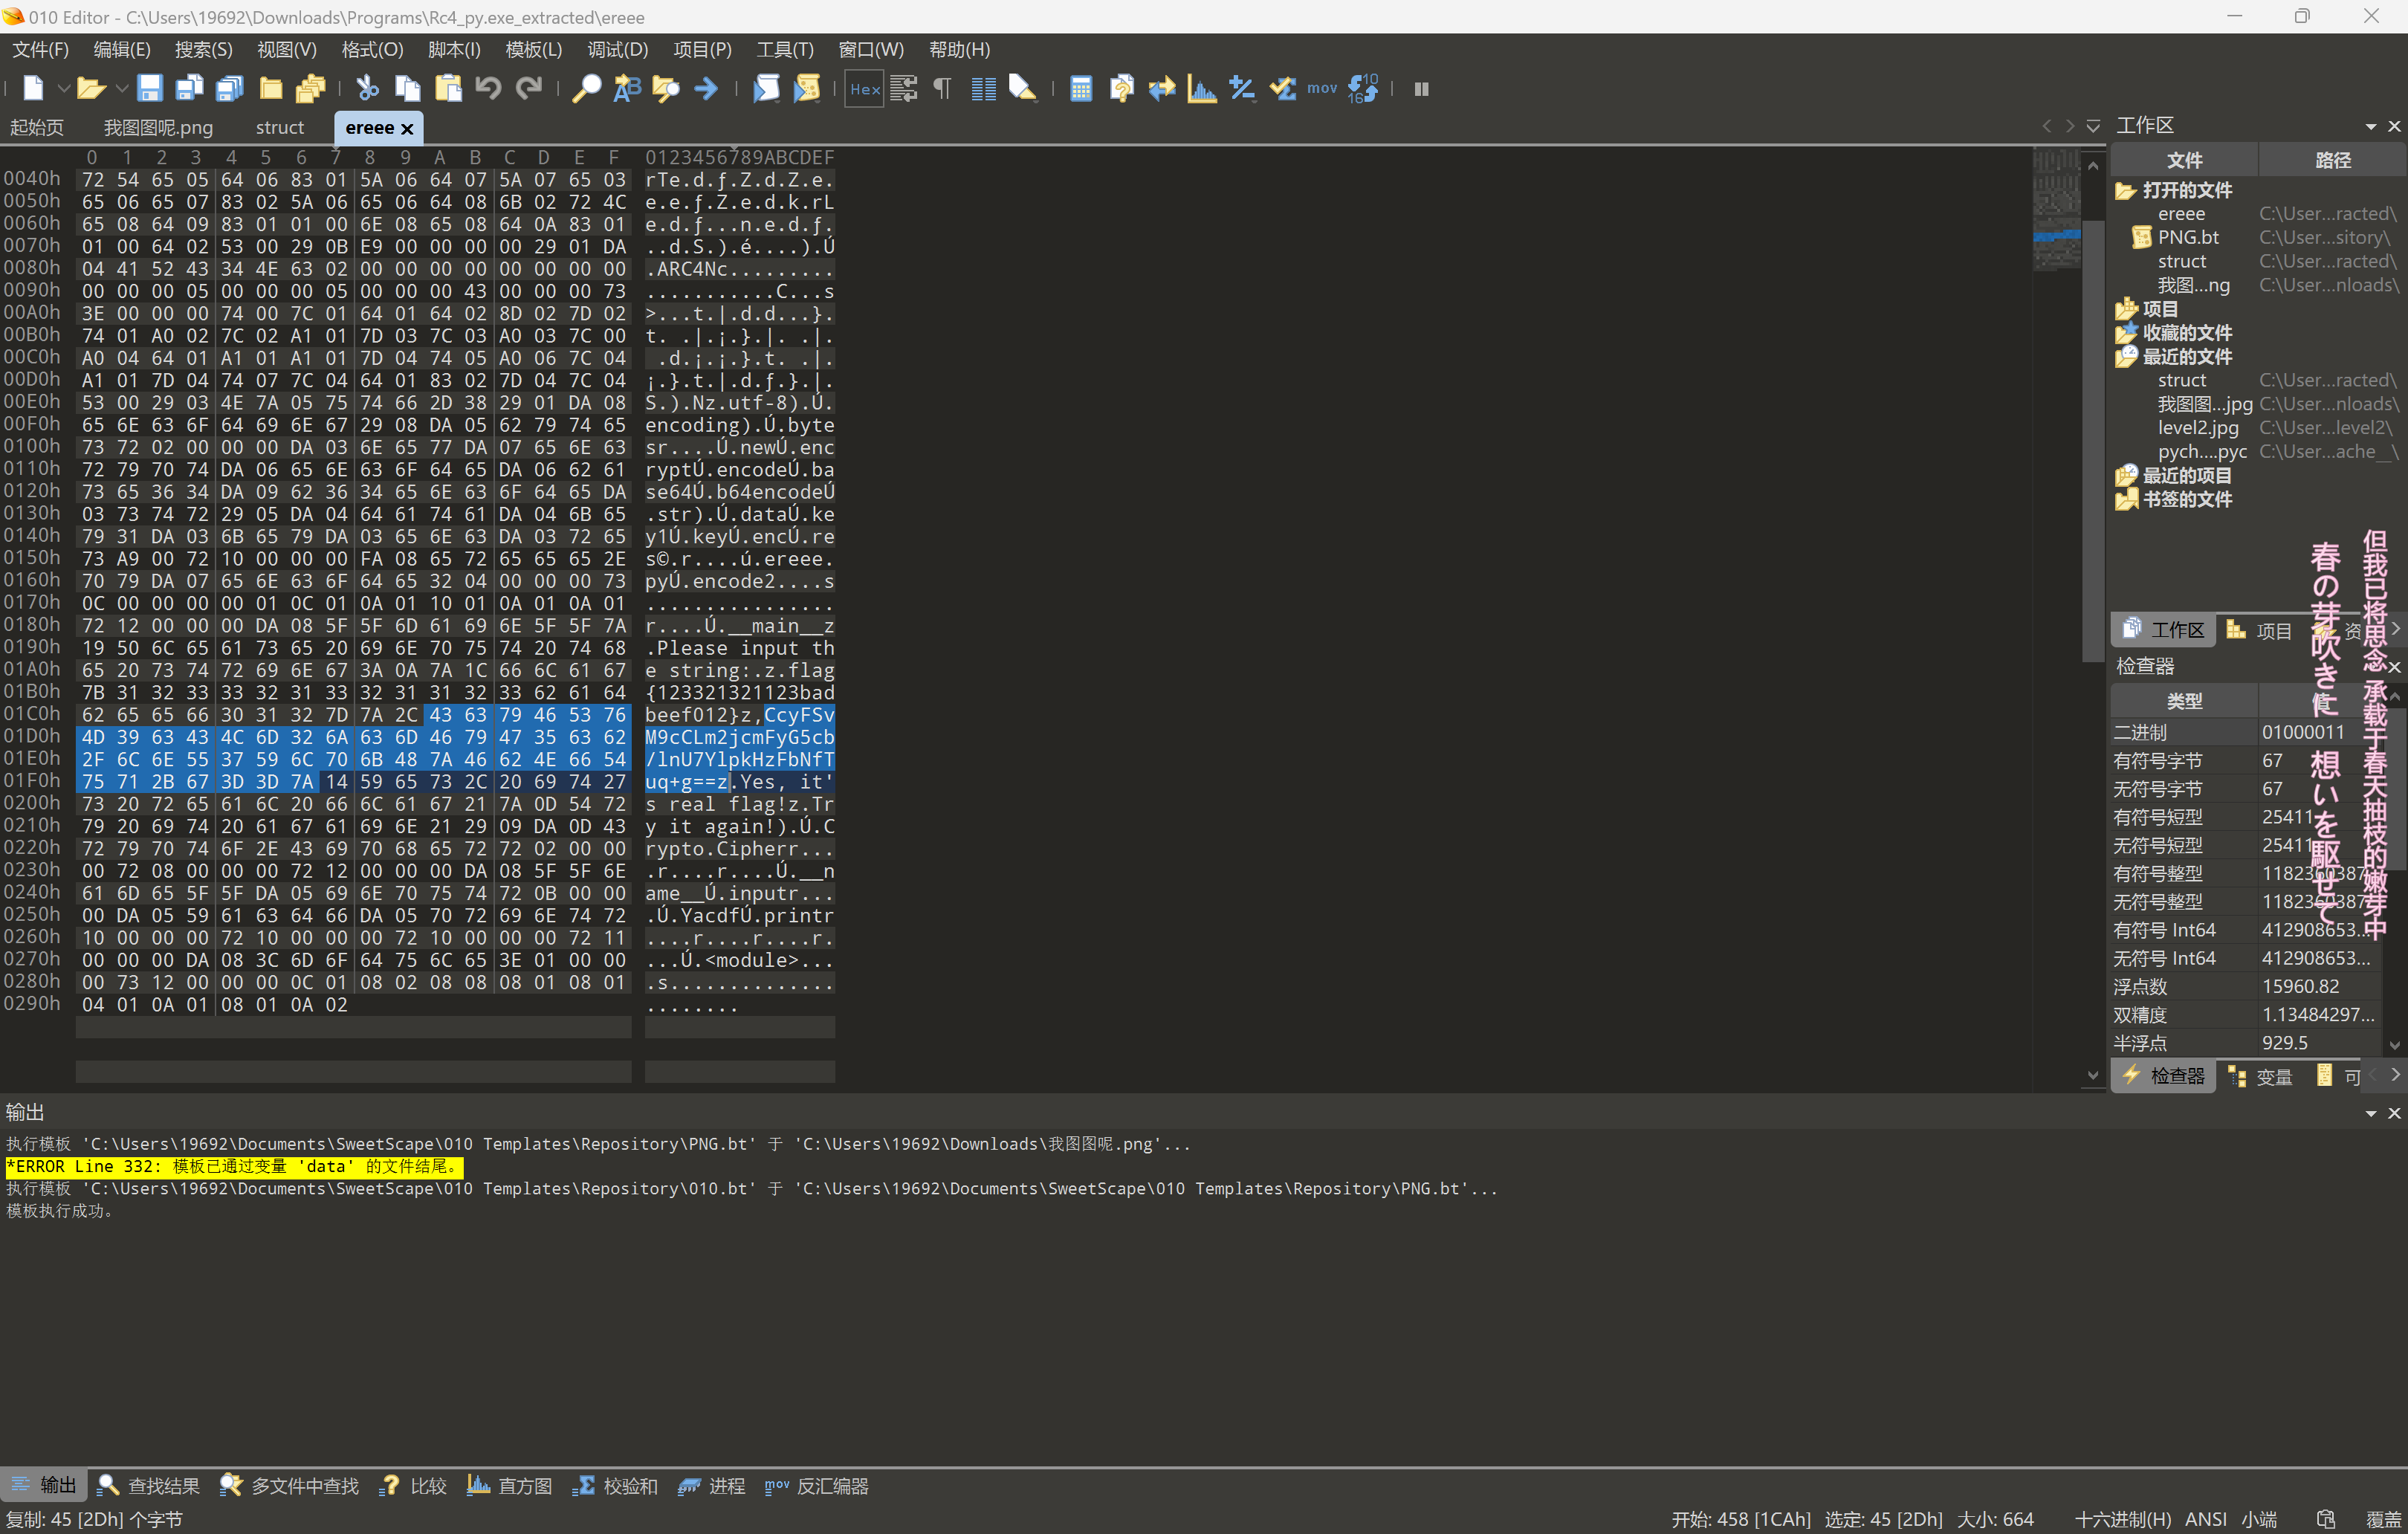The height and width of the screenshot is (1534, 2408).
Task: Open the 模板(L) menu
Action: coord(533,49)
